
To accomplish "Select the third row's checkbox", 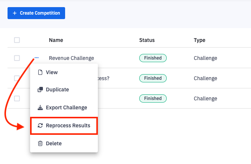I will click(x=17, y=98).
